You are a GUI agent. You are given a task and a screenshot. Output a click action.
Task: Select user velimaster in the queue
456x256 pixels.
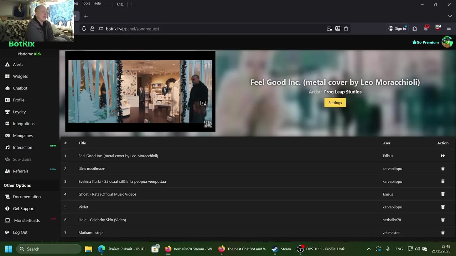point(391,233)
